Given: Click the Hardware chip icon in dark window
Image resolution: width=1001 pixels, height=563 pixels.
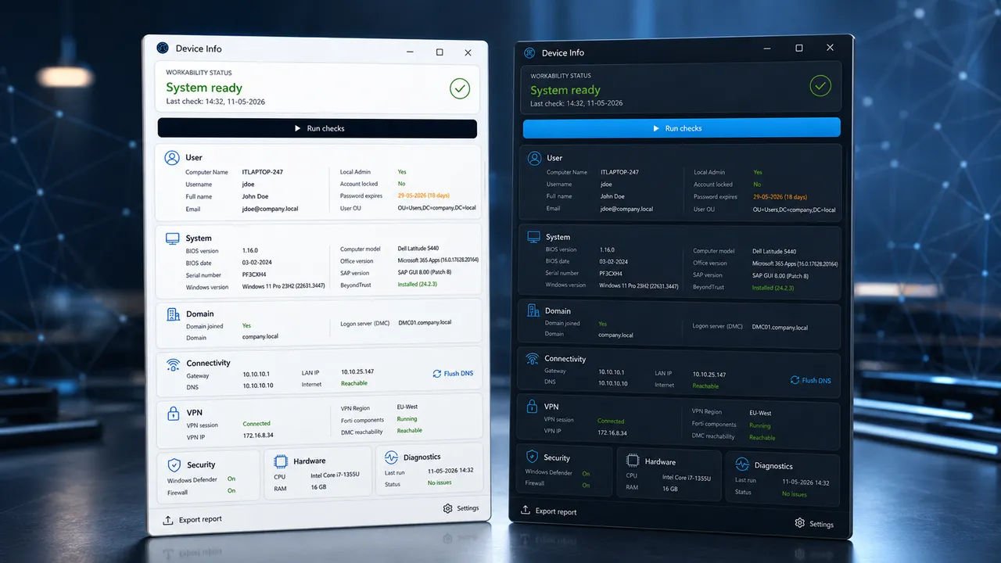Looking at the screenshot, I should (632, 461).
